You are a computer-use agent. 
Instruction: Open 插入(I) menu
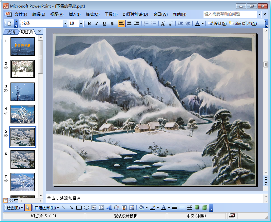(74, 14)
